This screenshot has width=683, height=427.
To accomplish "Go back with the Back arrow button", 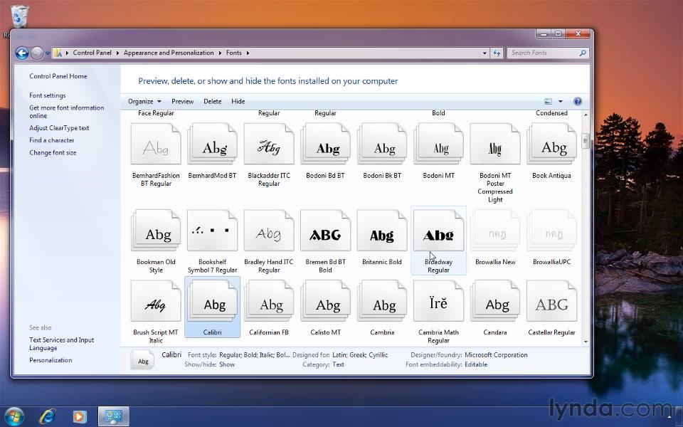I will (x=22, y=53).
